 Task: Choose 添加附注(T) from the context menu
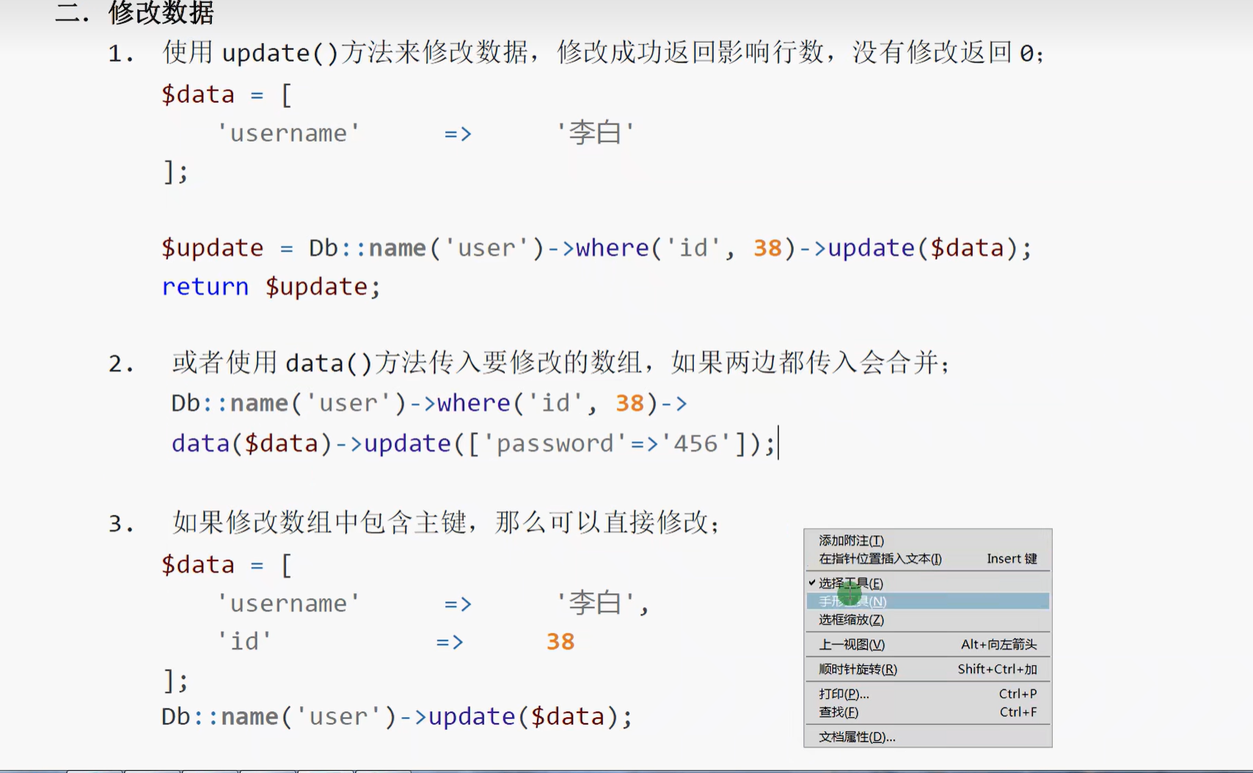point(927,541)
